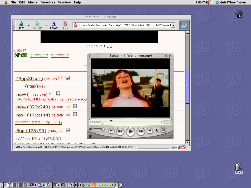The height and width of the screenshot is (188, 251).
Task: Fast forward the movie in QuickTime
Action: point(141,131)
